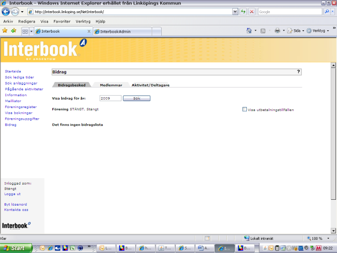Viewport: 337px width, 253px height.
Task: Open the Arkiv menu
Action: pos(8,21)
